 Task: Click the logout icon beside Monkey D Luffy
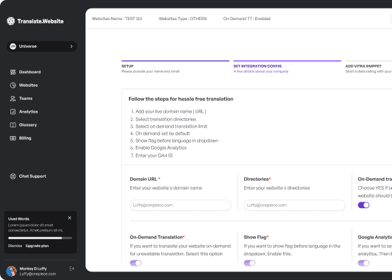click(x=72, y=268)
